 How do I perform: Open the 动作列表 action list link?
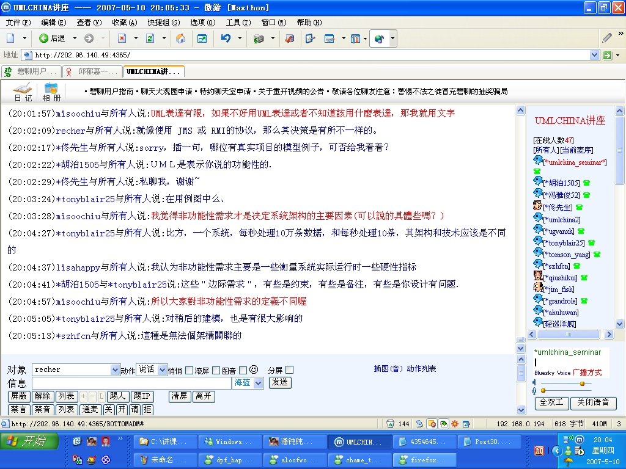click(x=421, y=368)
